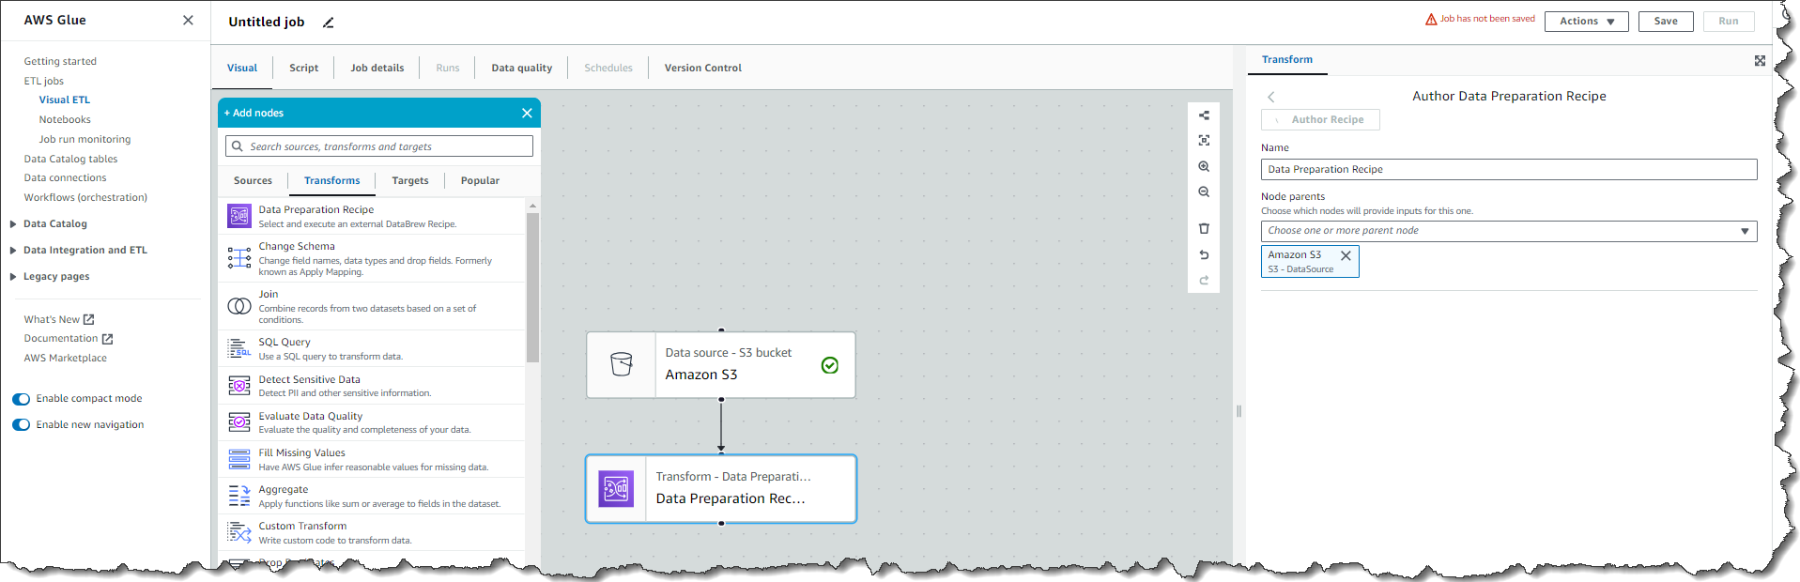This screenshot has width=1800, height=582.
Task: Undo the last canvas action
Action: (x=1204, y=254)
